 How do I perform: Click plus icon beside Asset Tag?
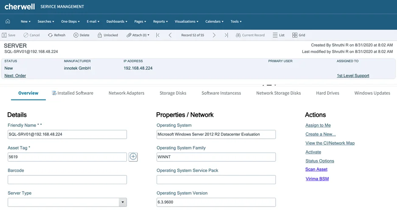click(133, 157)
